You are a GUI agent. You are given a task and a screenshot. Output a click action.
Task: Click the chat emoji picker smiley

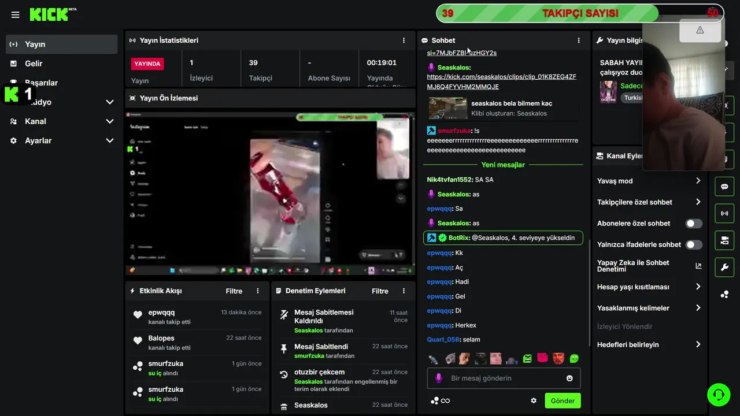click(x=569, y=378)
